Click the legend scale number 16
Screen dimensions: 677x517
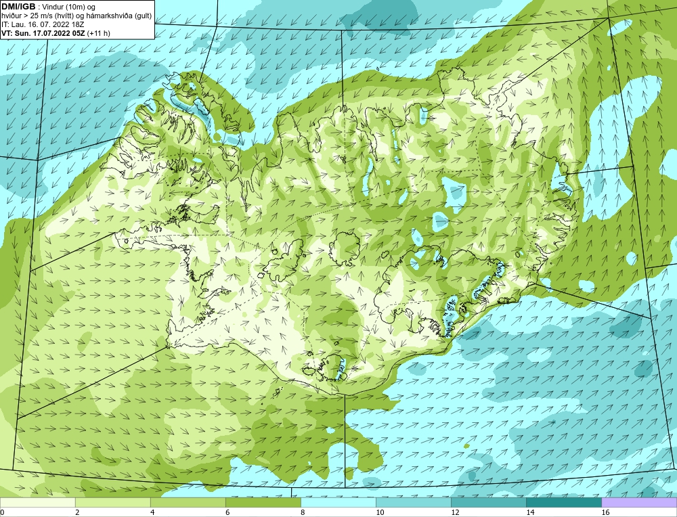[605, 512]
